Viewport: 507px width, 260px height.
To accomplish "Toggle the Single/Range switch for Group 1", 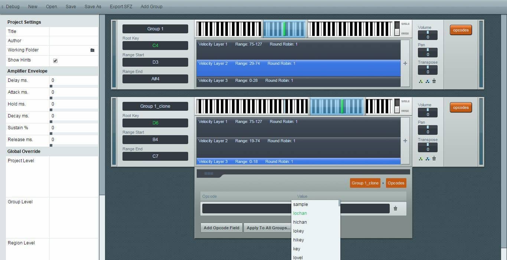I will (397, 29).
